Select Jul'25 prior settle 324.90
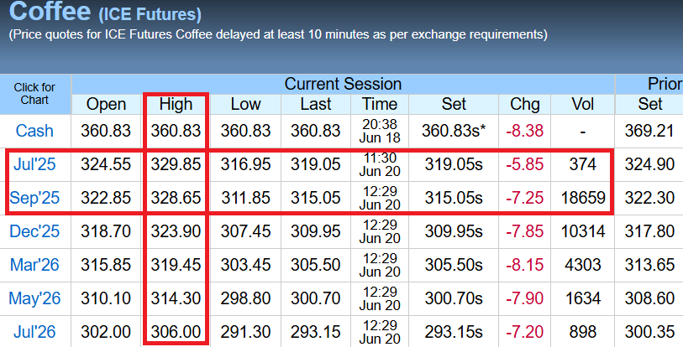 (649, 164)
